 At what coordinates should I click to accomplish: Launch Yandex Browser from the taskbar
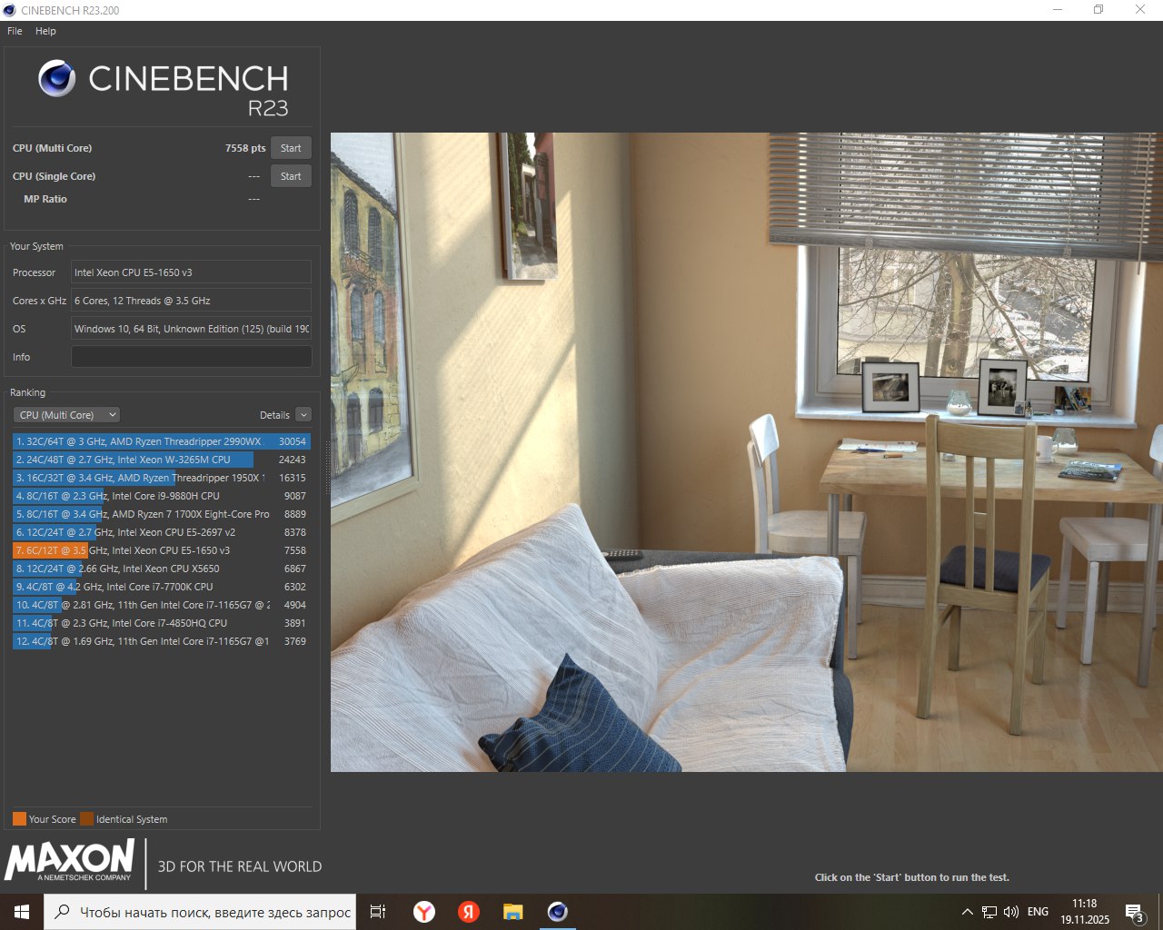(x=424, y=912)
